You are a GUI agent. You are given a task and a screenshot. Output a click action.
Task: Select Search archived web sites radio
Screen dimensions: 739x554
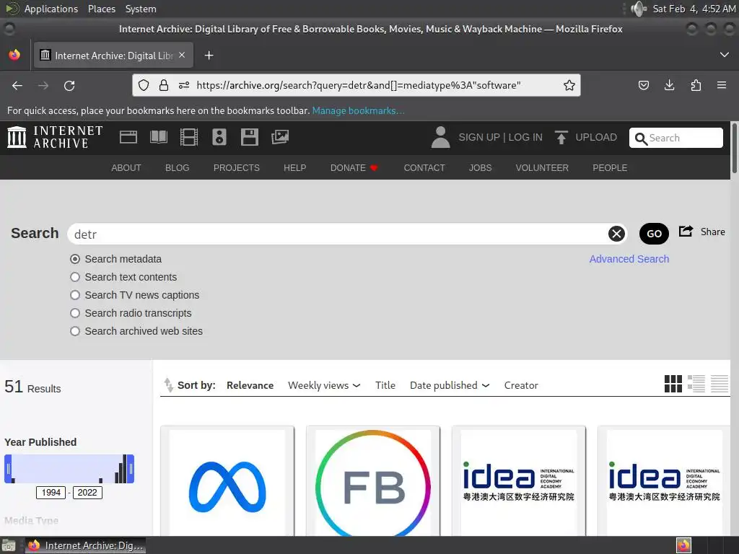(75, 331)
